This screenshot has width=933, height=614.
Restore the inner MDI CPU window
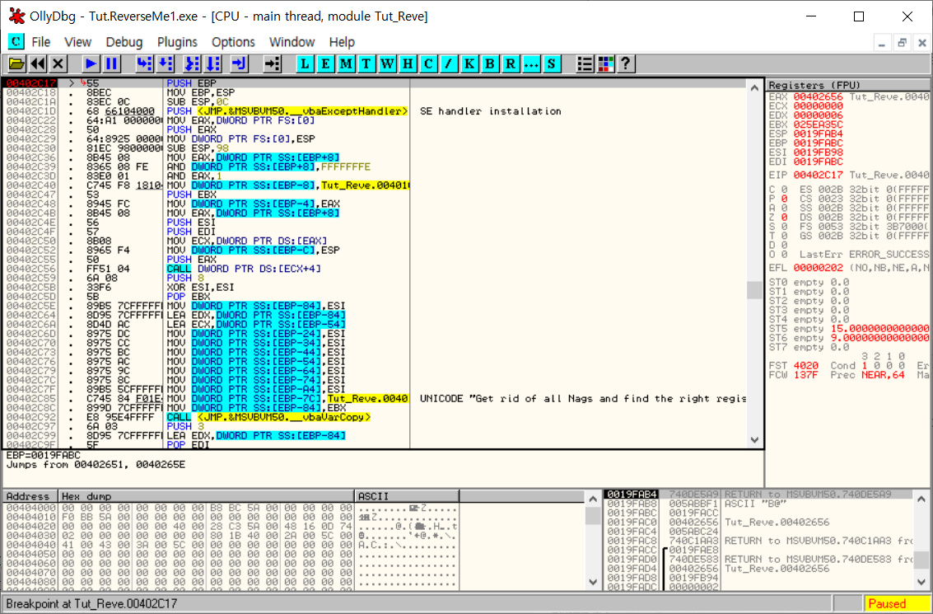point(902,43)
